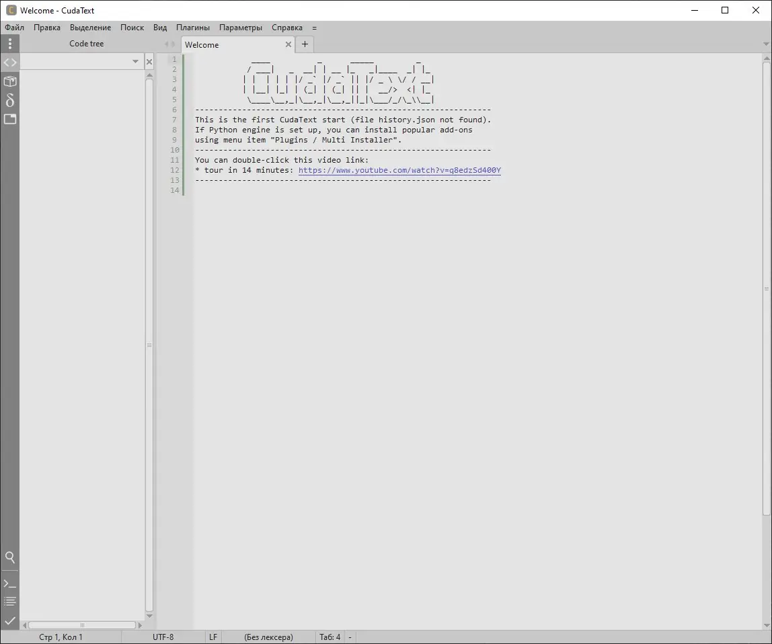
Task: Add a new tab with plus button
Action: point(305,44)
